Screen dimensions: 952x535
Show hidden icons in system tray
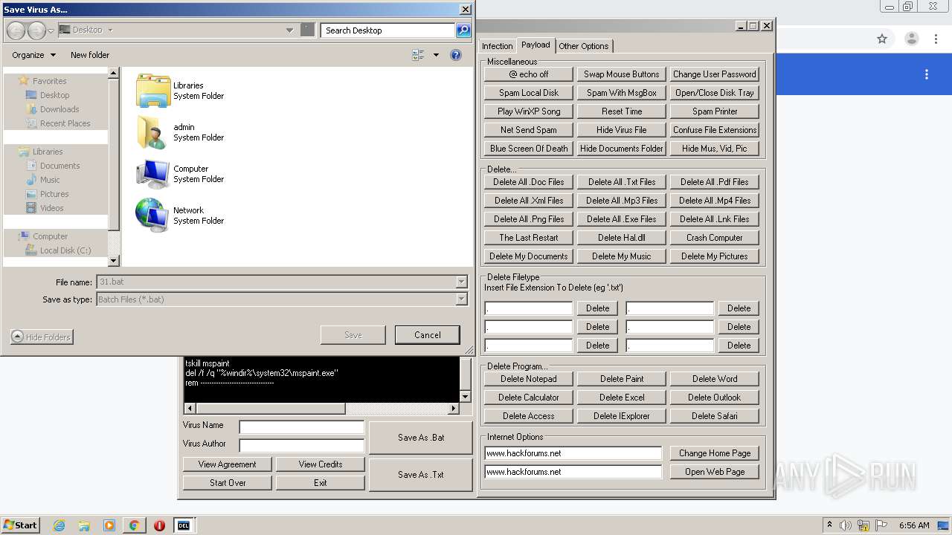coord(830,525)
